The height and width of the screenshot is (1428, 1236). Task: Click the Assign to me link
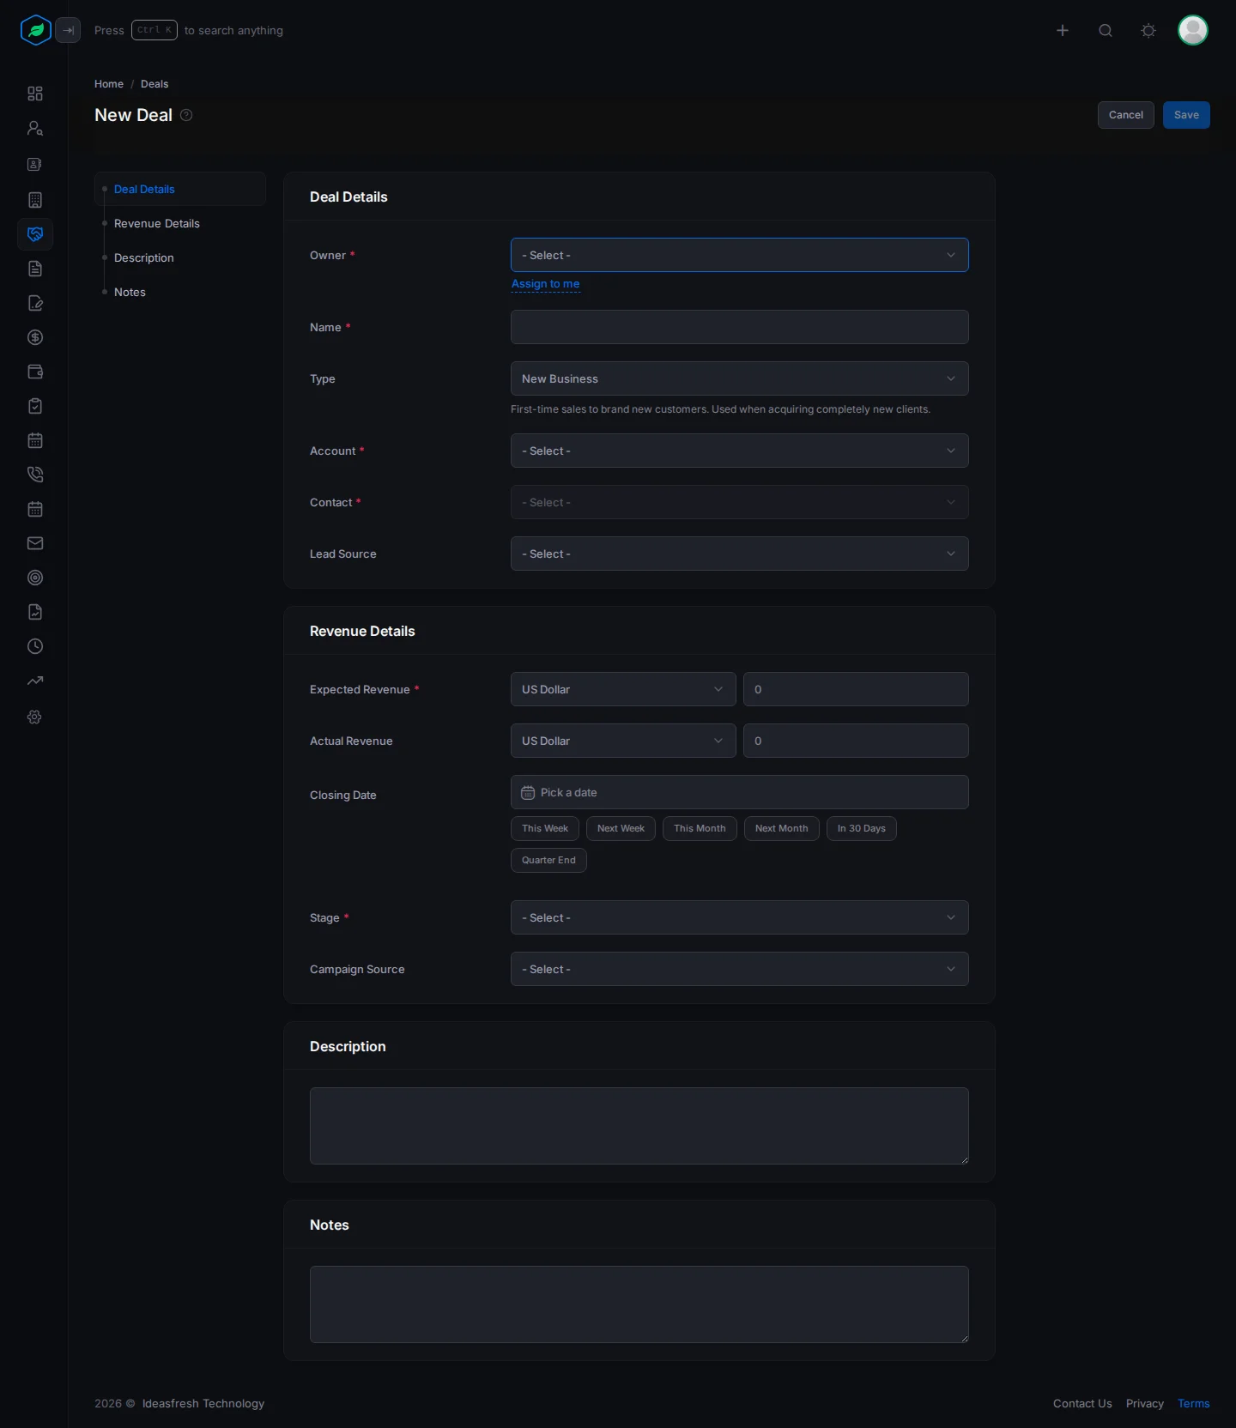(x=546, y=284)
